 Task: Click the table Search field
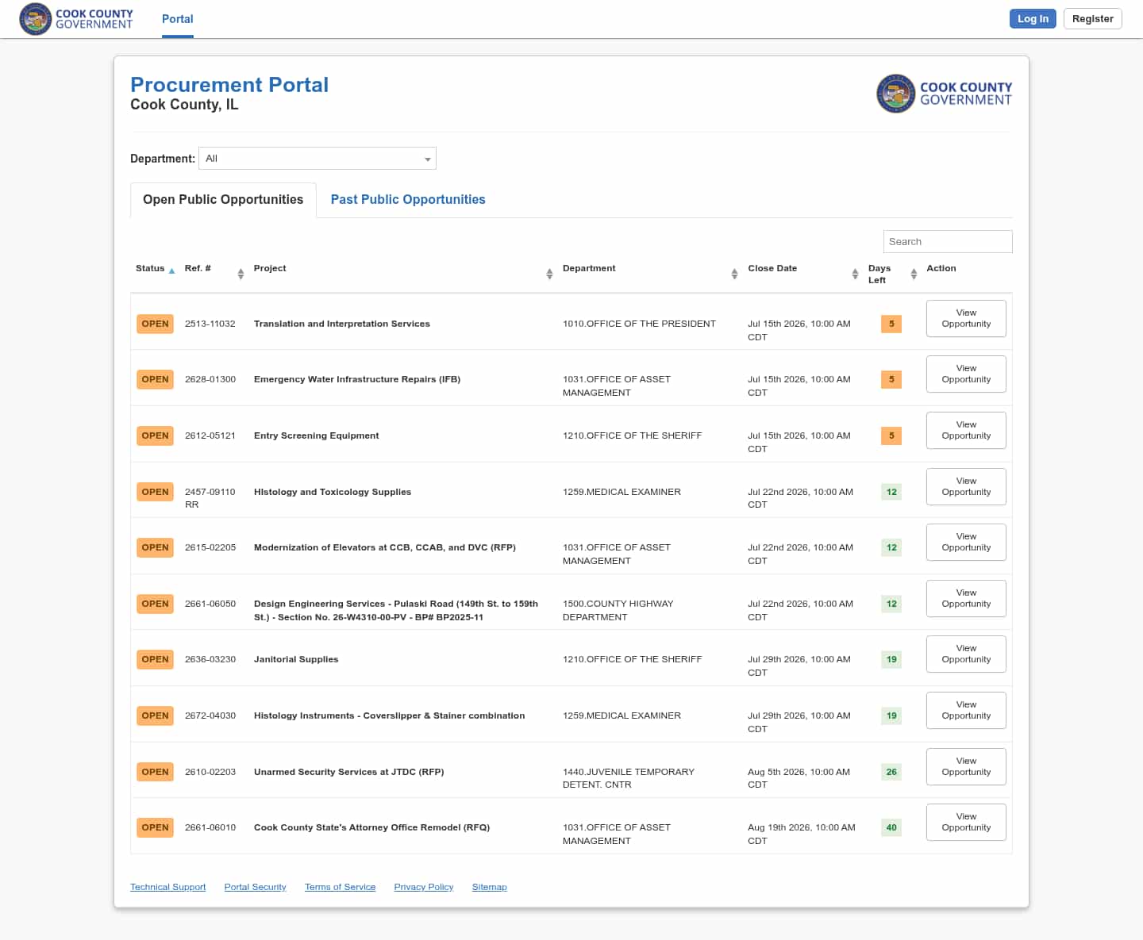tap(948, 242)
